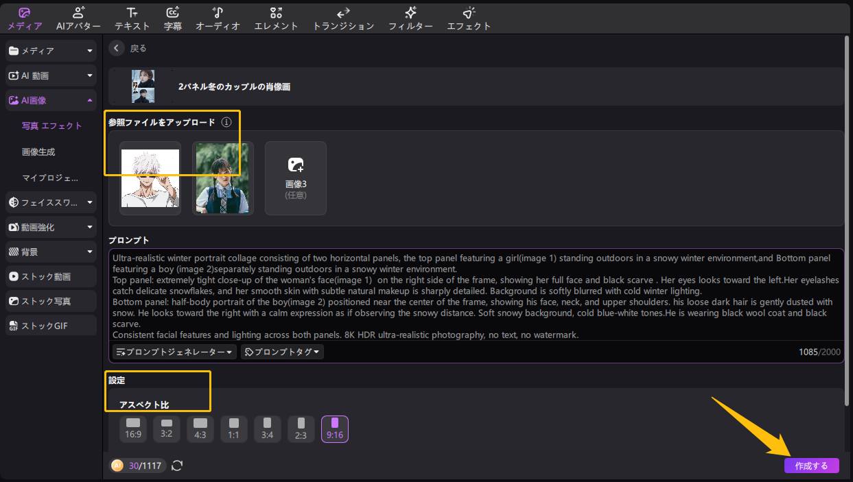Click inside the prompt text field
This screenshot has width=853, height=482.
pos(475,295)
